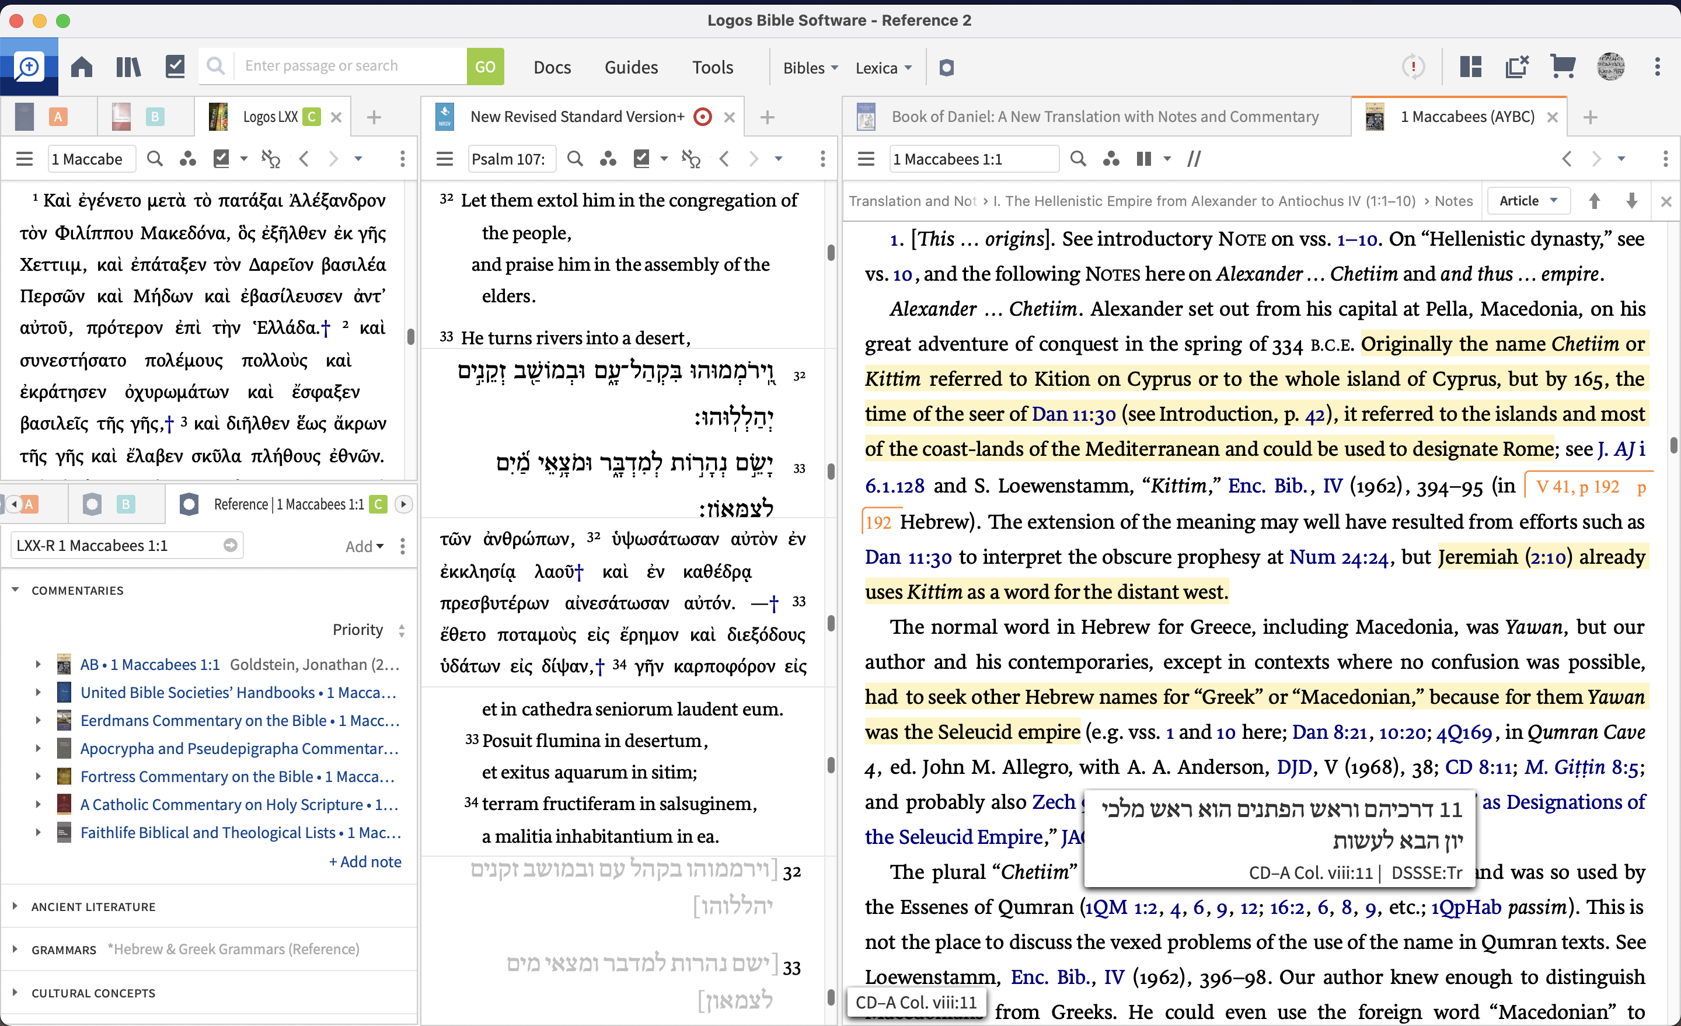Screen dimensions: 1681x1026
Task: Click the LXX-R 1 Maccabees 1:1 guide field
Action: coord(127,546)
